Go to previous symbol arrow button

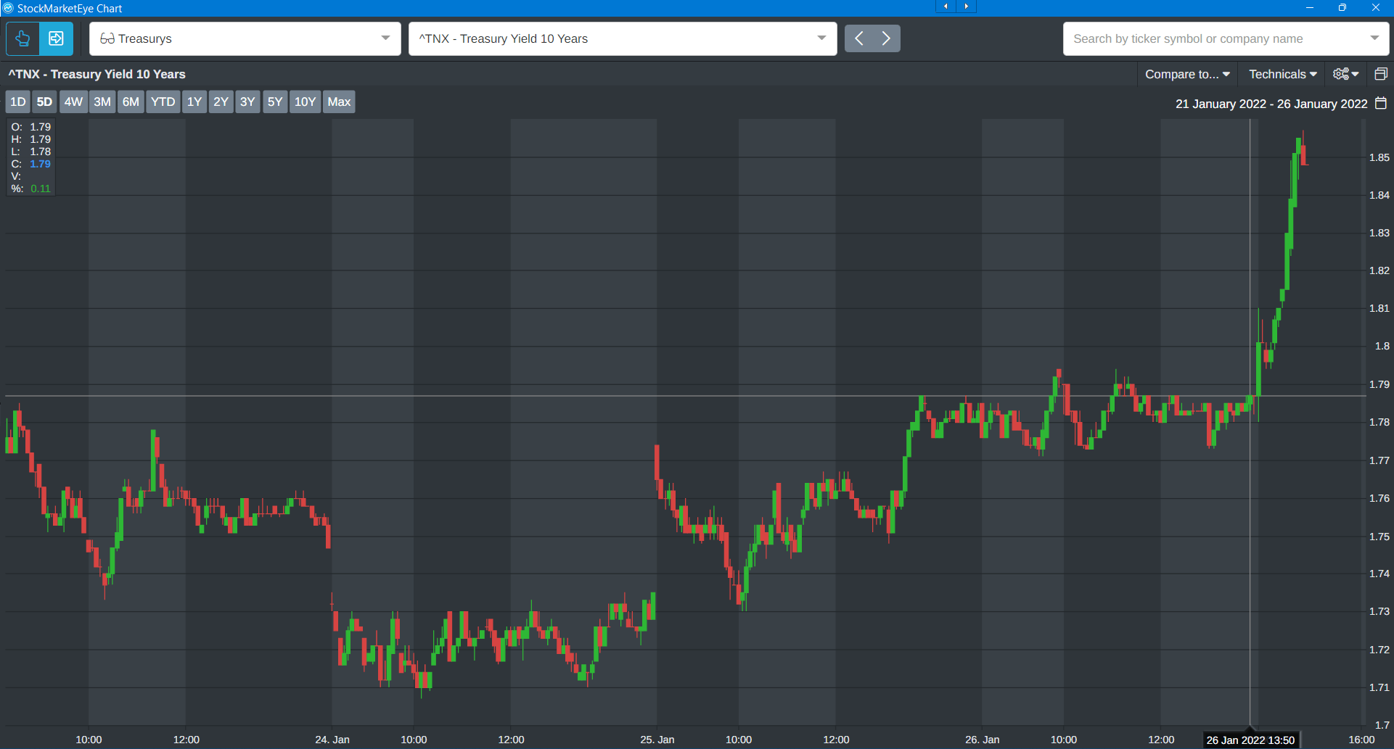pos(858,38)
